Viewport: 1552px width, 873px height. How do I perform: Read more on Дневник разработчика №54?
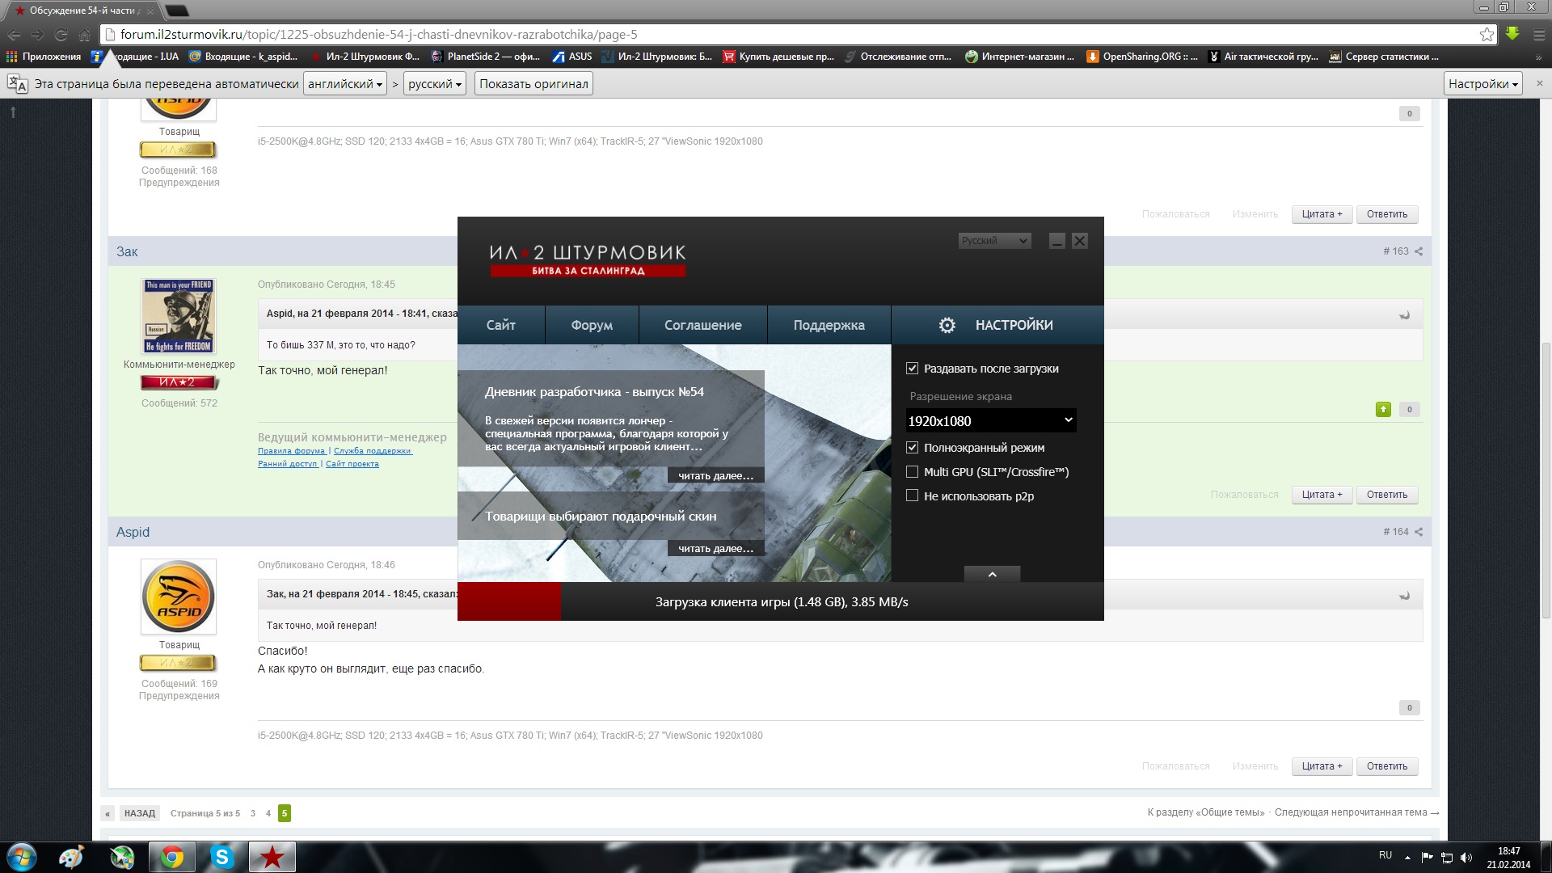point(715,476)
